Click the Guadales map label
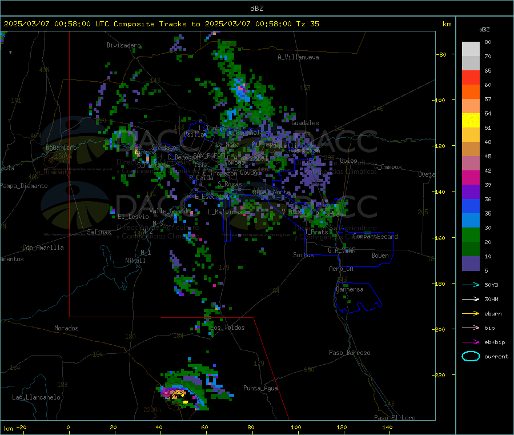 pyautogui.click(x=305, y=123)
